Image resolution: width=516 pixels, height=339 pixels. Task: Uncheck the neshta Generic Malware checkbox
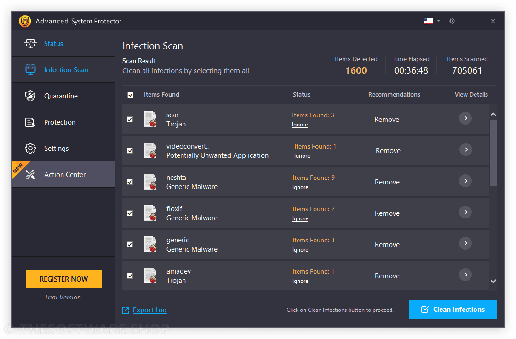130,182
